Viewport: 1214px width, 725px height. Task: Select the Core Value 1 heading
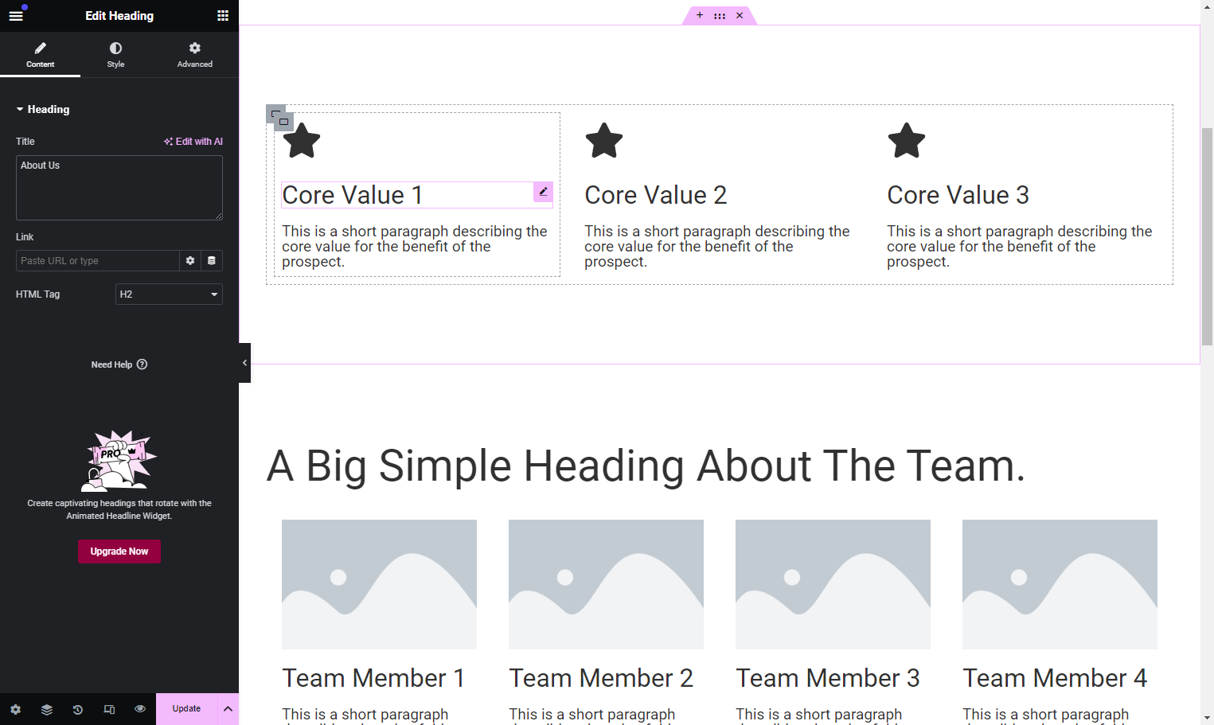coord(353,195)
